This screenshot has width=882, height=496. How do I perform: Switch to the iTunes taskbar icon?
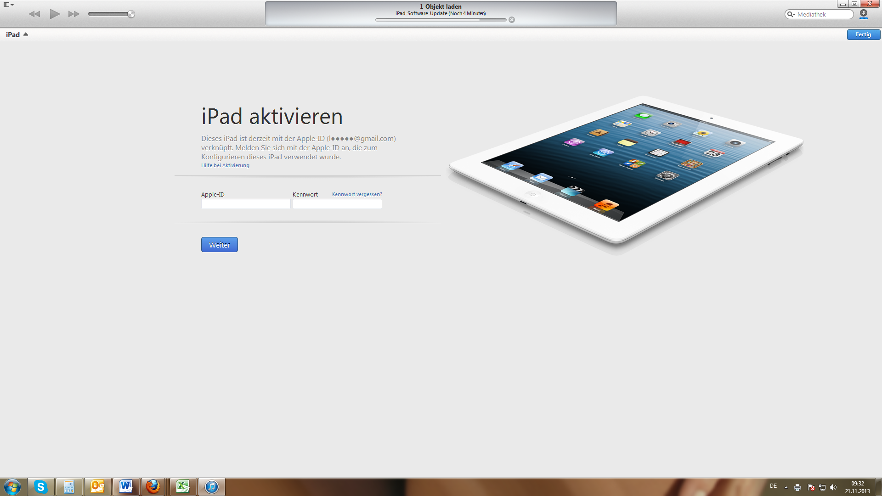pos(211,487)
